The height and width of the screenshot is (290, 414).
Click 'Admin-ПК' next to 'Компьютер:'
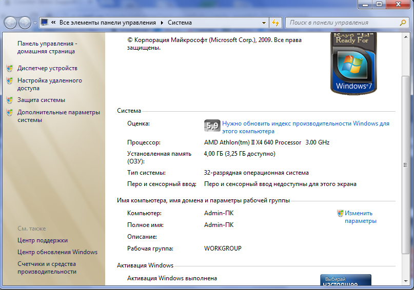219,213
